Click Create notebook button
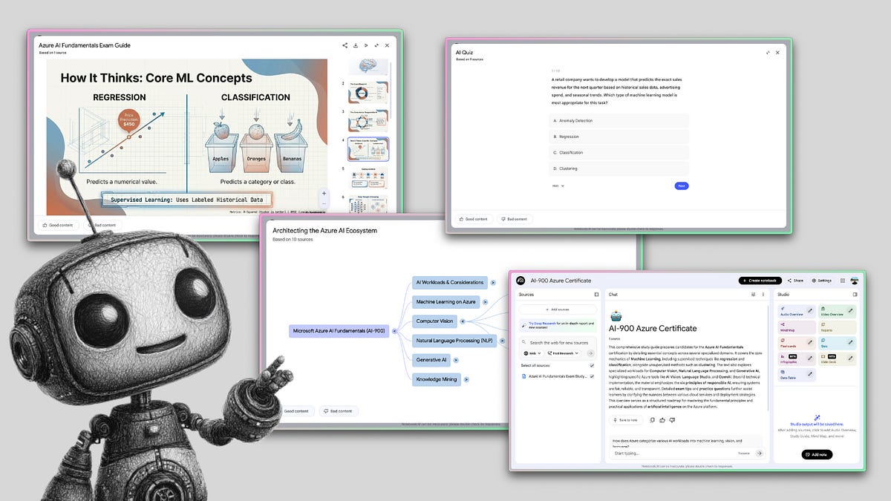 click(x=760, y=281)
